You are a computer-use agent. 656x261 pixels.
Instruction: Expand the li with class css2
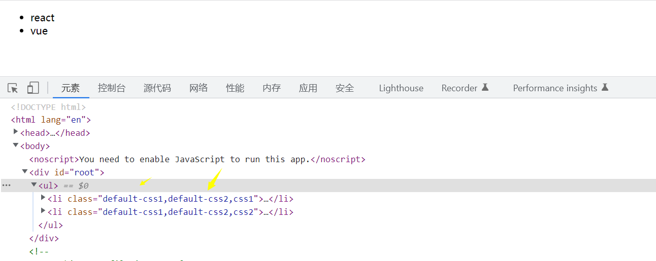point(43,211)
